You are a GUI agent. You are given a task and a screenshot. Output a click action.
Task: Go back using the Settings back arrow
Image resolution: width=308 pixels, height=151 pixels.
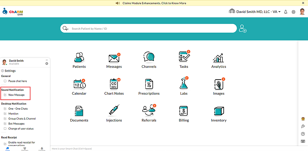pos(2,71)
